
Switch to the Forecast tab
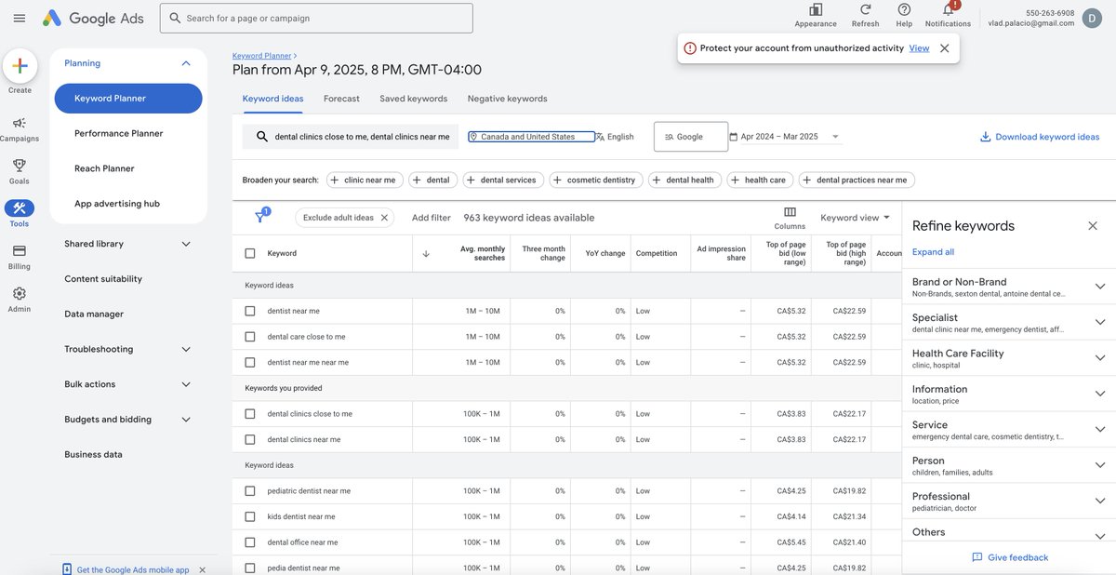click(341, 99)
